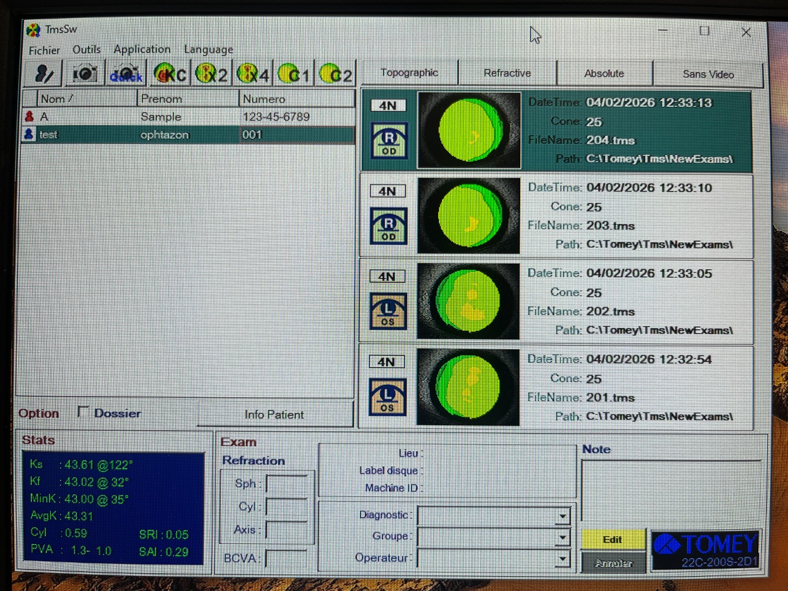Image resolution: width=788 pixels, height=591 pixels.
Task: Select patient row A Sample
Action: point(162,117)
